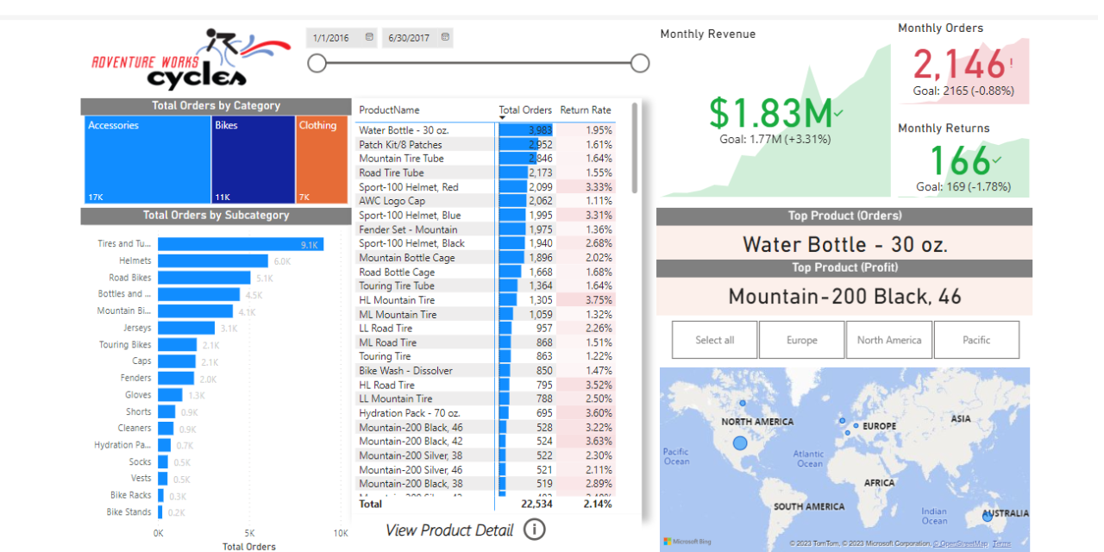The height and width of the screenshot is (552, 1104).
Task: Click the product table vertical scrollbar
Action: (636, 148)
